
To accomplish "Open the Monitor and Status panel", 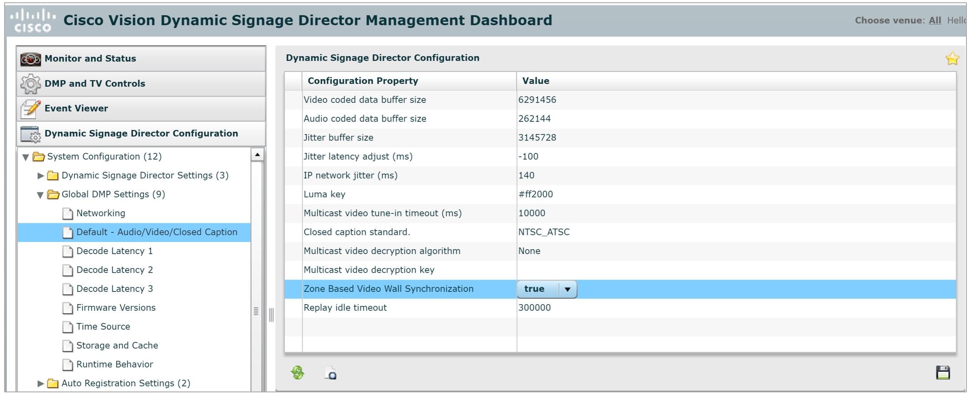I will pos(141,59).
